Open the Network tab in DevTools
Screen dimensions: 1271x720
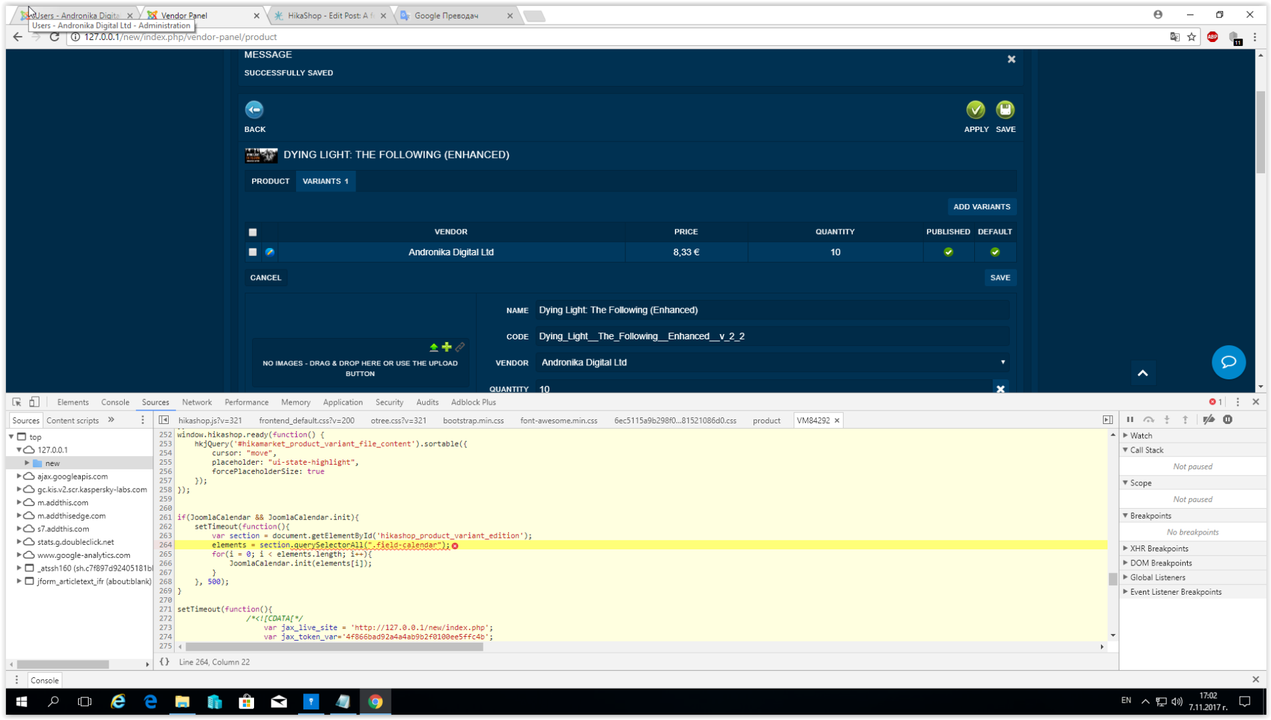coord(197,403)
